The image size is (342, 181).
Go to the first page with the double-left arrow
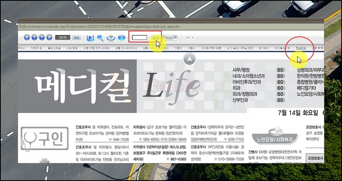27,38
